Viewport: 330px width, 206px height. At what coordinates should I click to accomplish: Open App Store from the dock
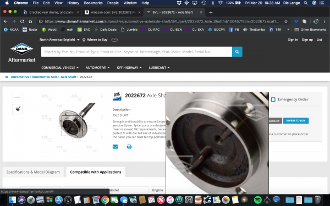[59, 200]
